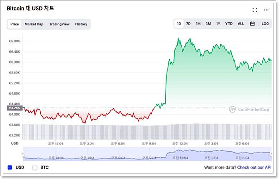Switch to the TradingView tab
The height and width of the screenshot is (179, 279).
coord(59,24)
